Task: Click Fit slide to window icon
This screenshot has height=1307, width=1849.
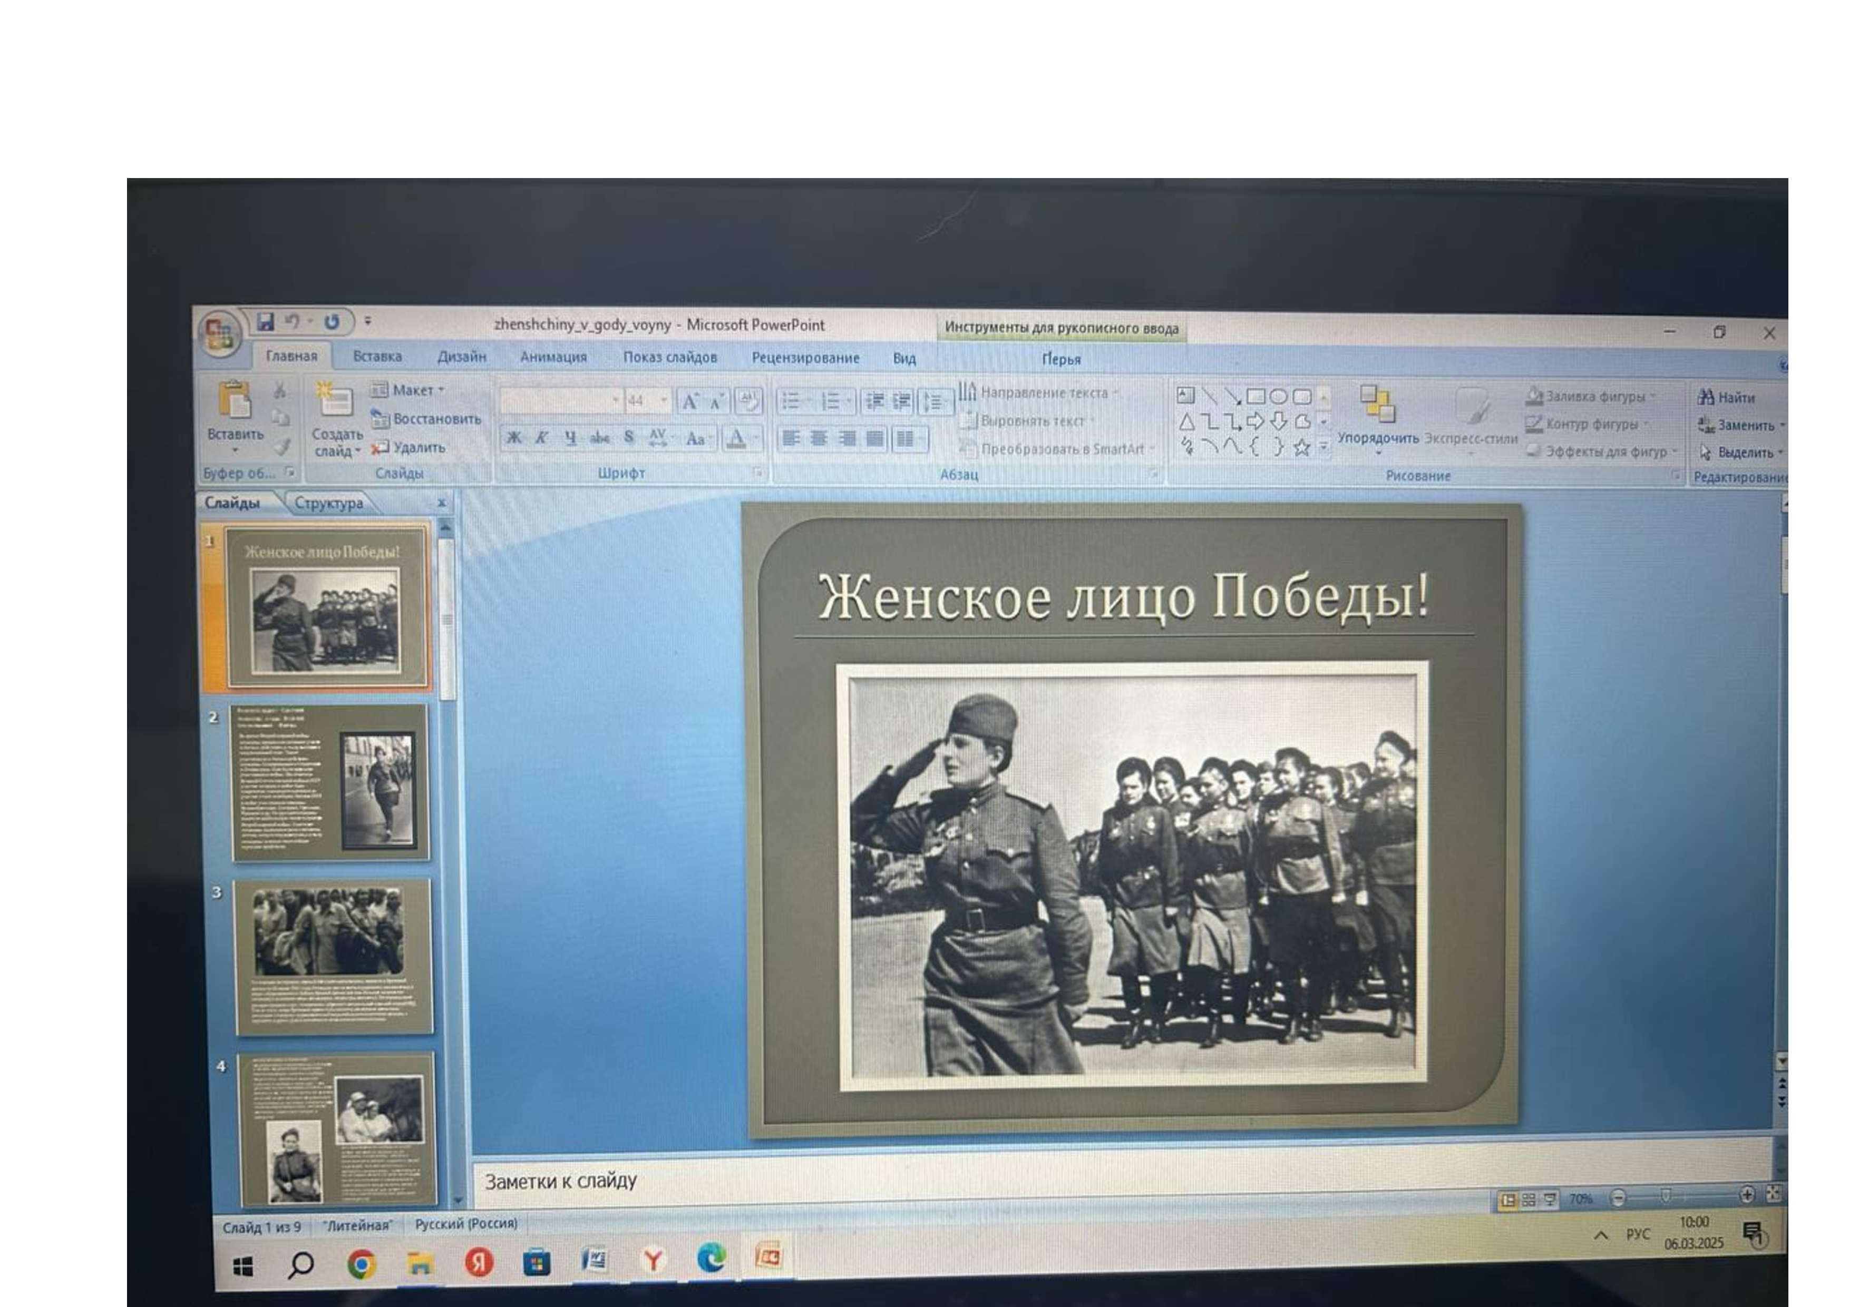Action: [x=1773, y=1194]
